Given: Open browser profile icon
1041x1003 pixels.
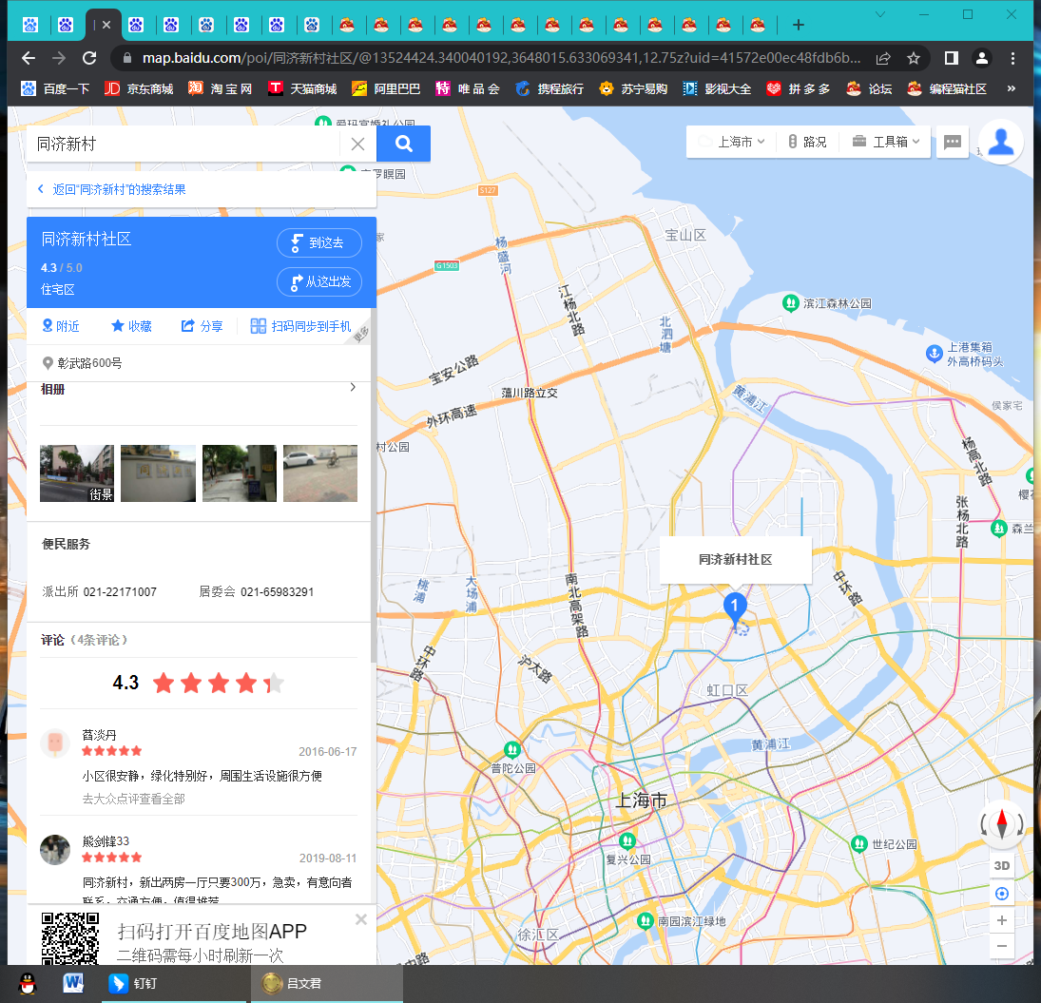Looking at the screenshot, I should (982, 58).
